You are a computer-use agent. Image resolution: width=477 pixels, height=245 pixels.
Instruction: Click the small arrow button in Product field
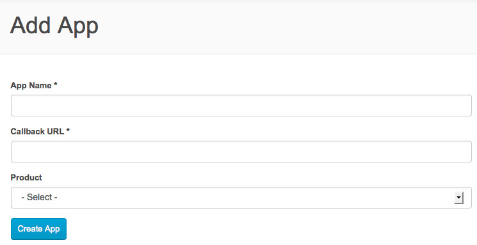click(x=458, y=198)
